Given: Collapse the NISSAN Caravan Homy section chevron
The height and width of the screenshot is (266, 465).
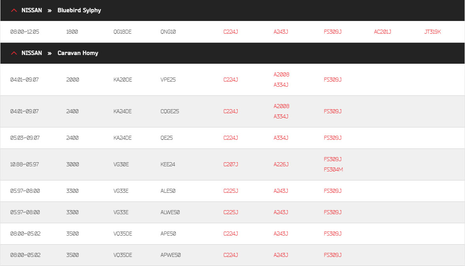Looking at the screenshot, I should (x=14, y=53).
